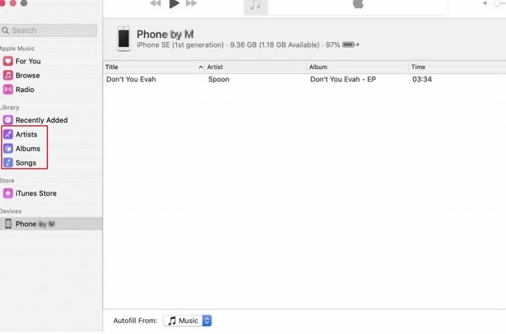
Task: Click the Radio broadcast icon
Action: (8, 89)
